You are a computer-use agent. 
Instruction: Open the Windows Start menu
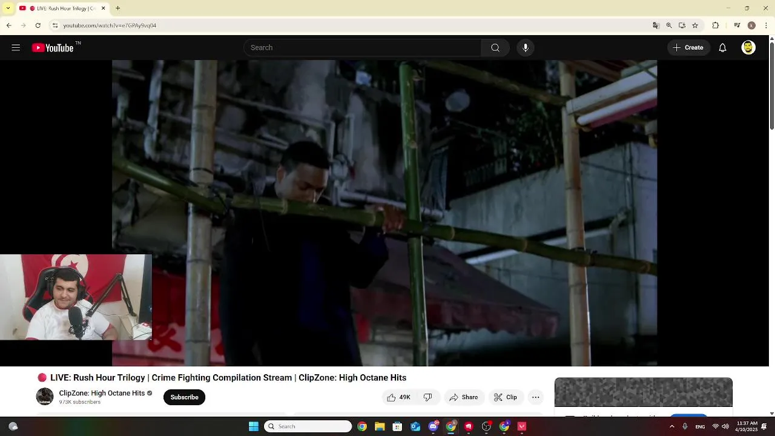pos(254,426)
